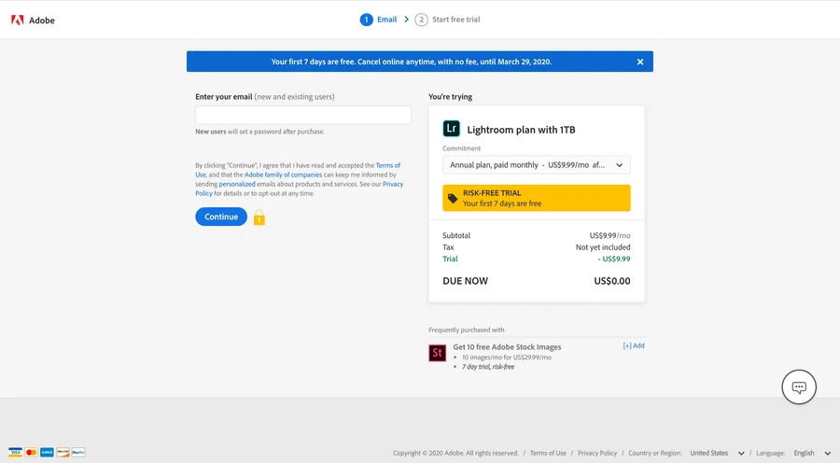Open the Terms of Use link in agreement

[x=388, y=165]
